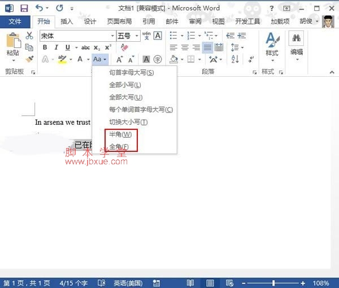Switch to Print Layout view
This screenshot has height=288, width=339.
pos(210,283)
